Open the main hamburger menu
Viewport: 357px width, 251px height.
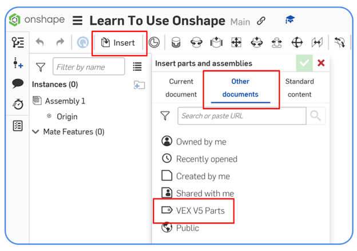(77, 21)
